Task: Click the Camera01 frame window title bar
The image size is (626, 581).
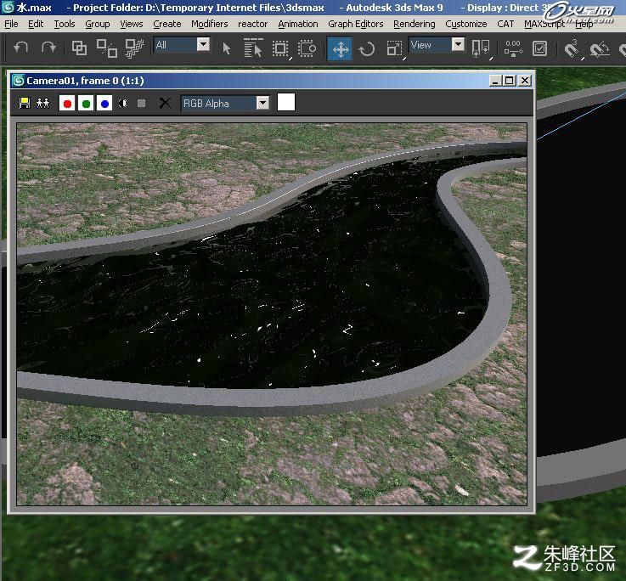Action: (x=272, y=81)
